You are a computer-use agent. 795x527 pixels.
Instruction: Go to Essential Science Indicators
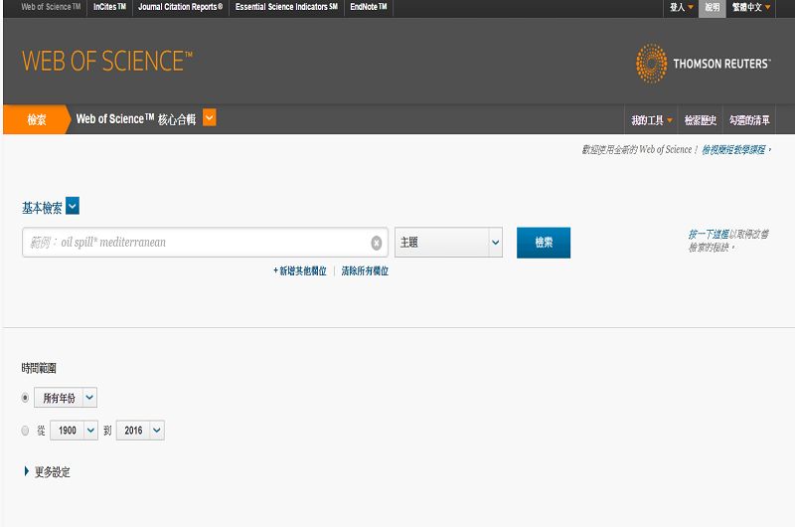(286, 7)
